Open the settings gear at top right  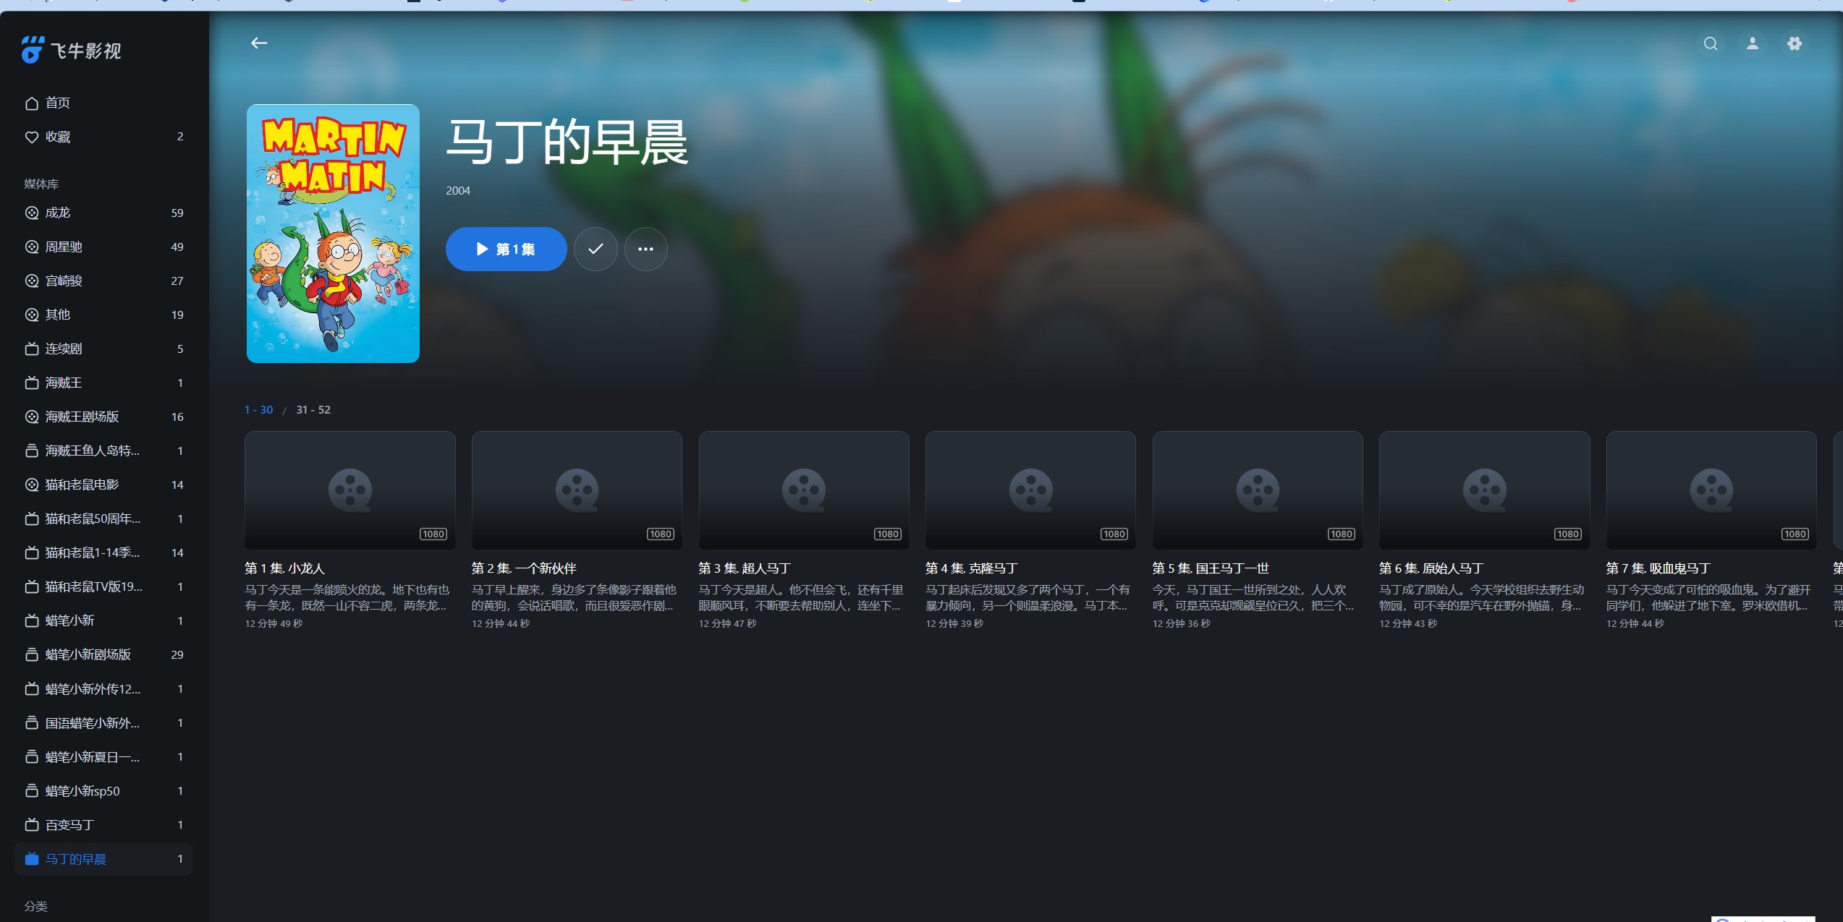(1794, 43)
